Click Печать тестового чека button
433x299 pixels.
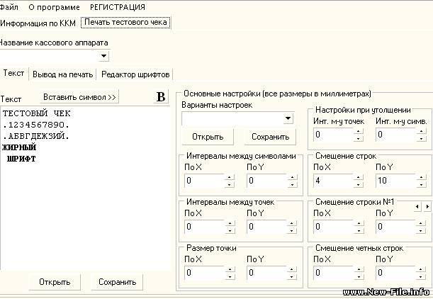[x=125, y=23]
